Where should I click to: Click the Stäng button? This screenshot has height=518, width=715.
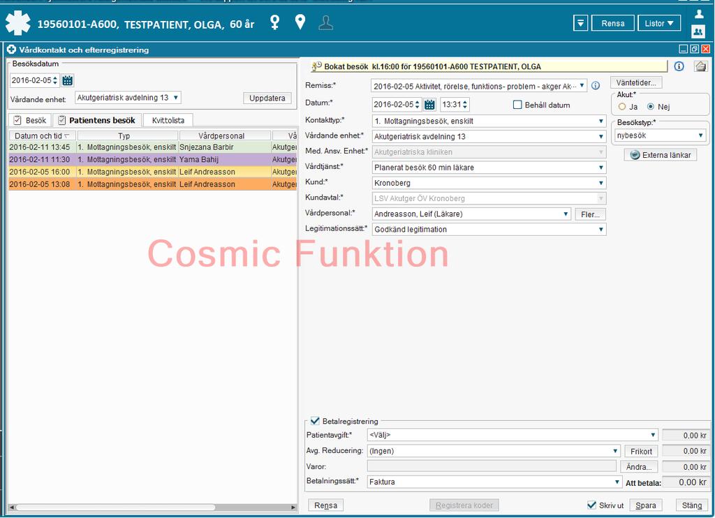(692, 505)
